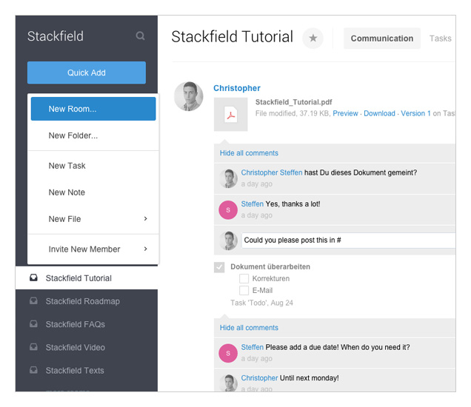Screen dimensions: 471x407
Task: Click inbox icon beside Stackfield FAQs
Action: [33, 324]
